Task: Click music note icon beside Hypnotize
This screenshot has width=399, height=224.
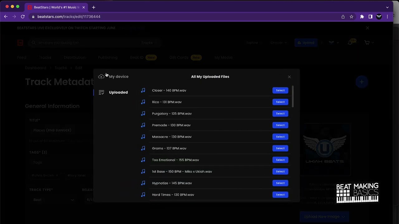Action: [x=143, y=183]
